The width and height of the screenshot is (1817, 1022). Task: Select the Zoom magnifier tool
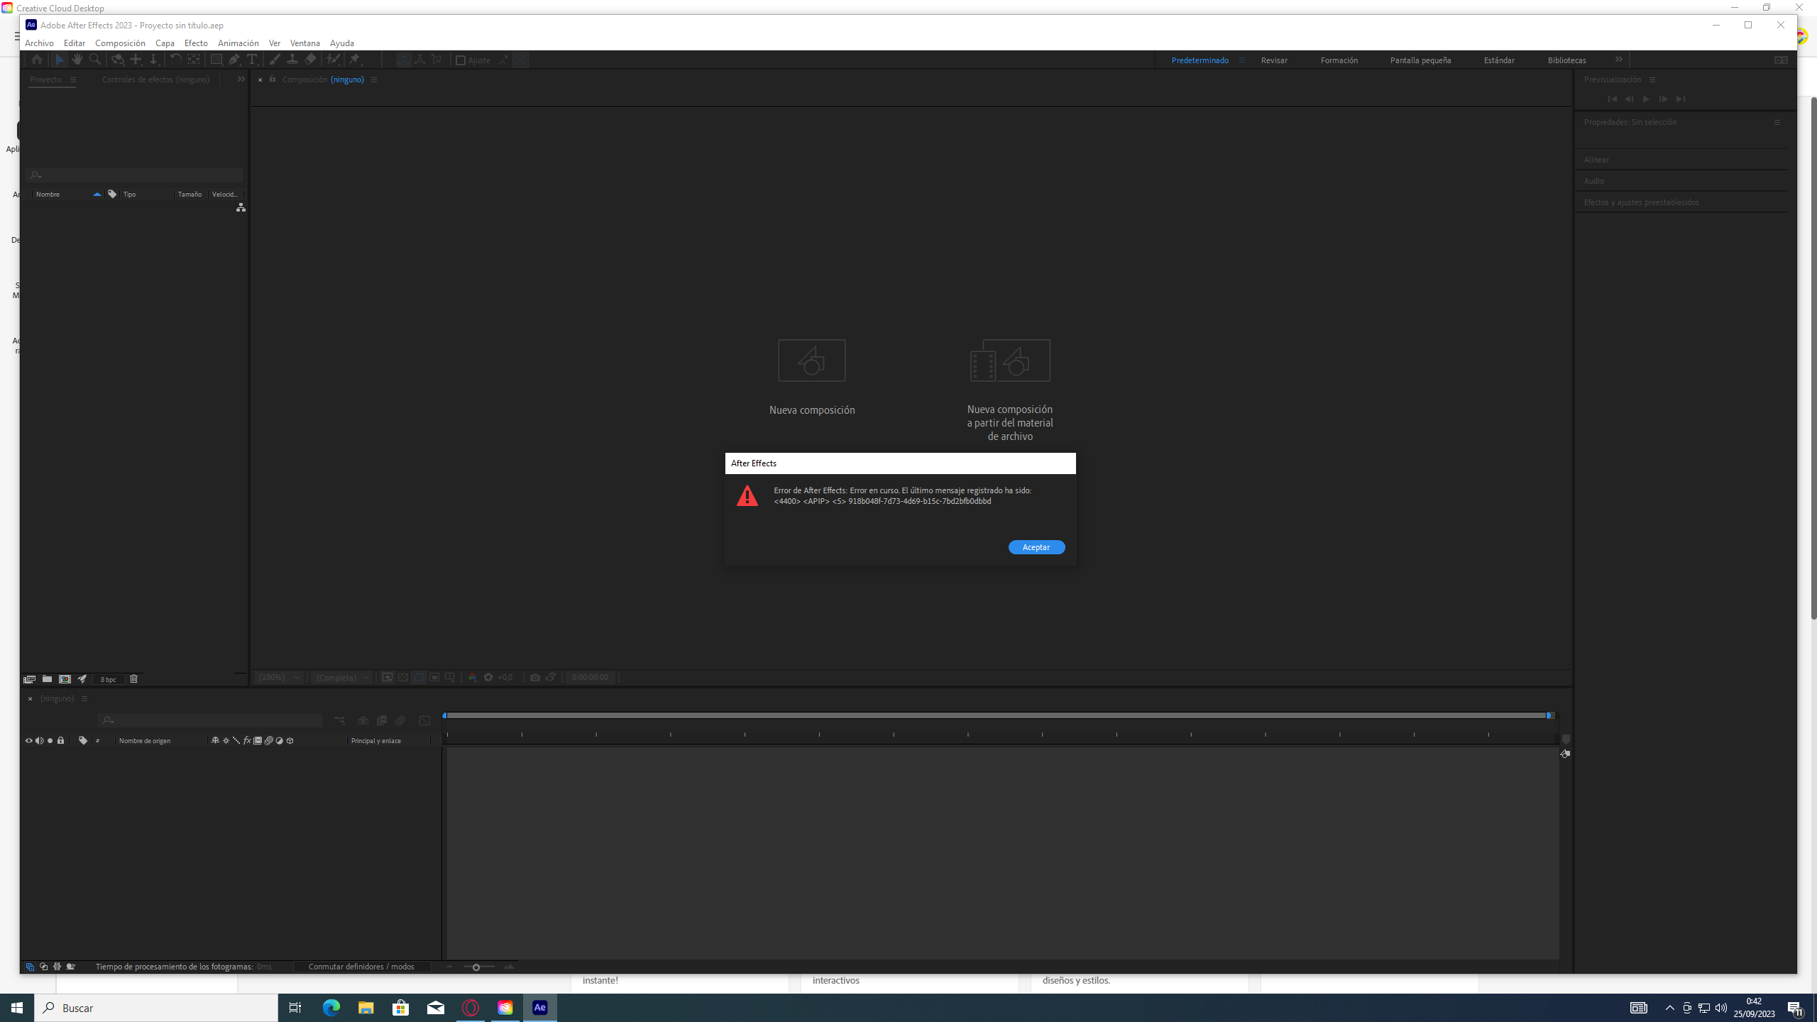tap(95, 60)
